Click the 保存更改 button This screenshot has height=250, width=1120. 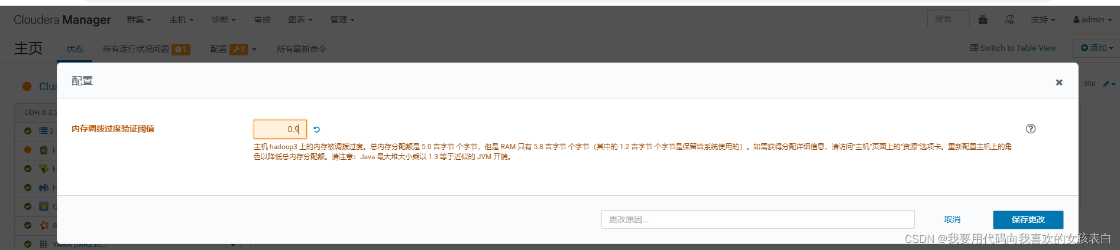1028,219
